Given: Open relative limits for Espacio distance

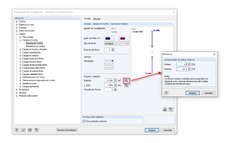Looking at the screenshot, I should (126, 81).
